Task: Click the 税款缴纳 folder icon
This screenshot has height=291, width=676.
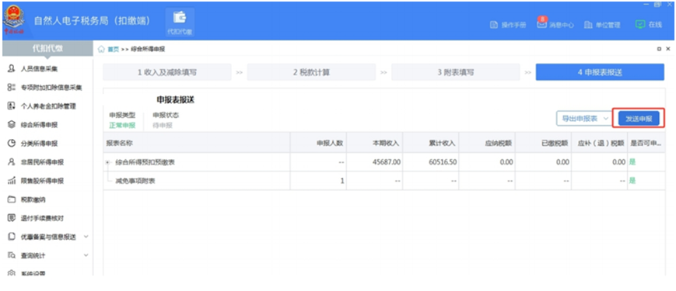Action: point(12,199)
